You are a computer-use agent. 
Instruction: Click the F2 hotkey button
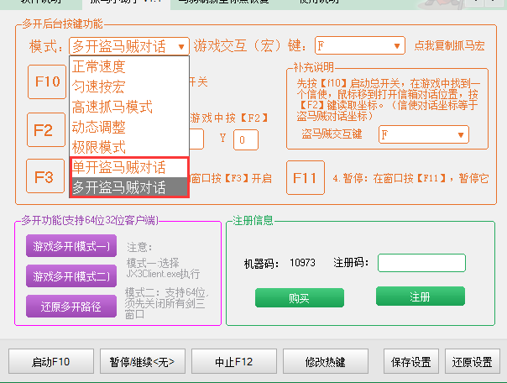click(44, 130)
